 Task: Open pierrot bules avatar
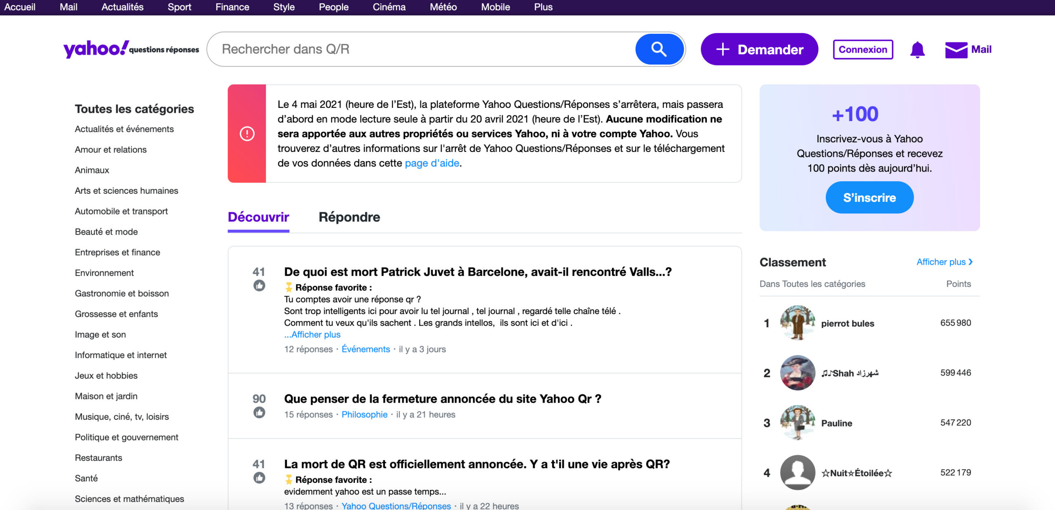coord(797,323)
